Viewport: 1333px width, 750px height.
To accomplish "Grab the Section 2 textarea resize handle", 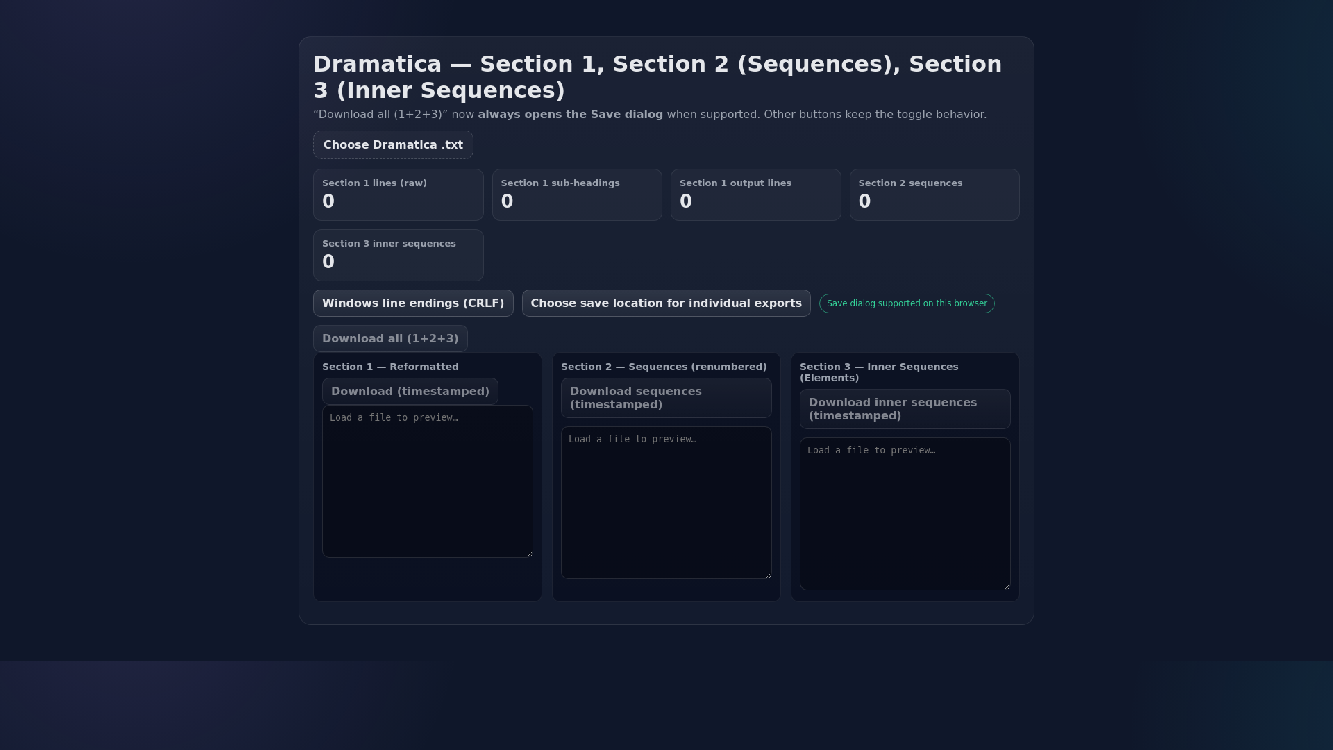I will click(x=768, y=575).
